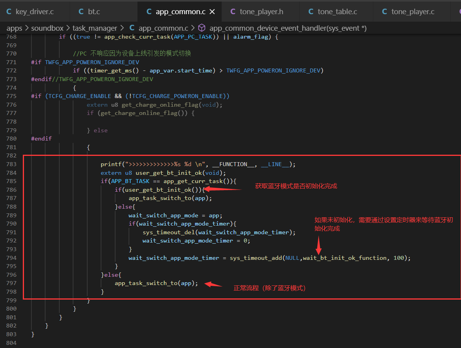Select line number 794 in the gutter

[11, 258]
